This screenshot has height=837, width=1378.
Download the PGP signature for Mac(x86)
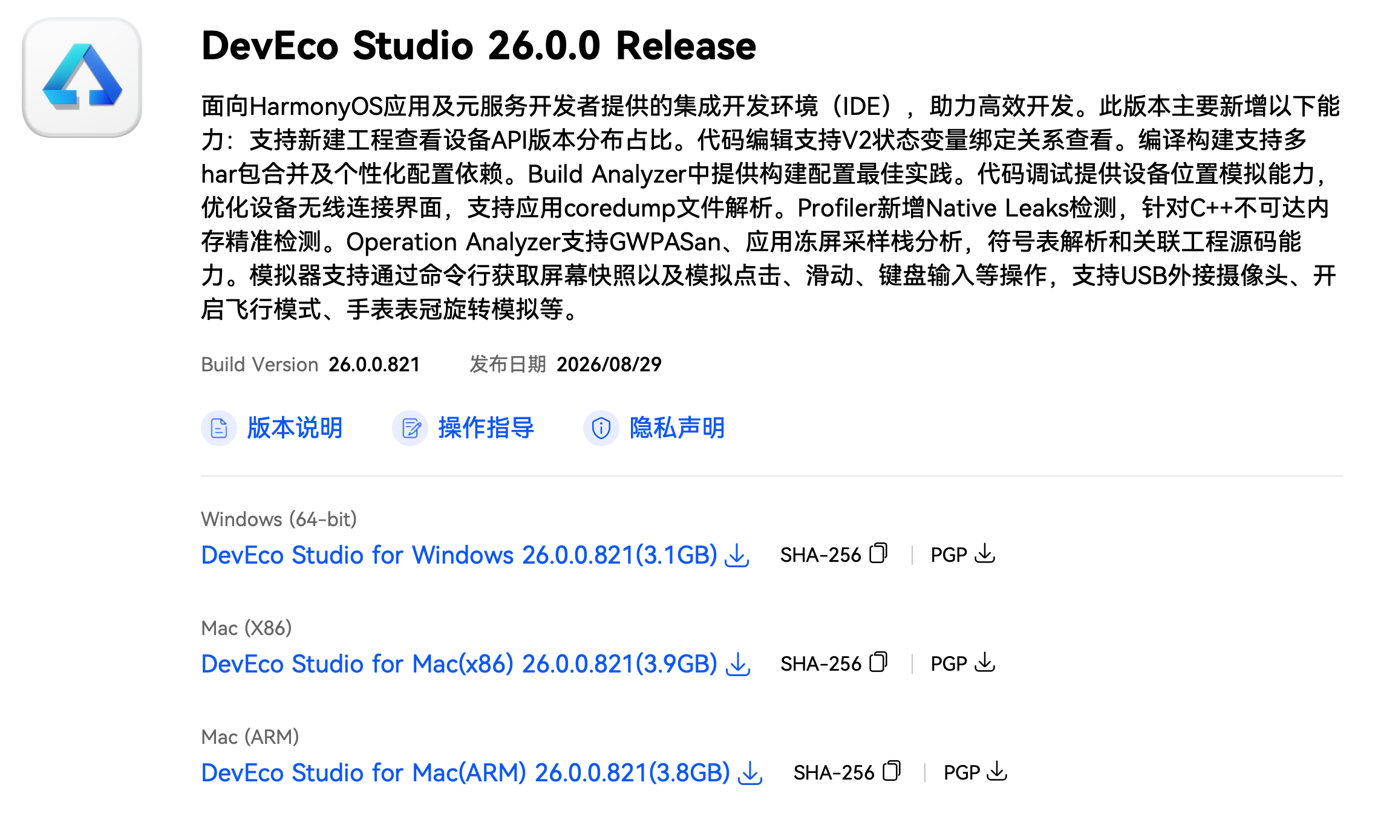985,662
